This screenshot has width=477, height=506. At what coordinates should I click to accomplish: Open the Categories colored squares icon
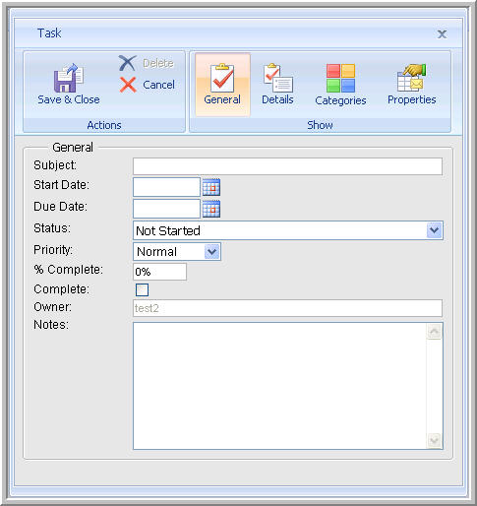click(x=340, y=78)
